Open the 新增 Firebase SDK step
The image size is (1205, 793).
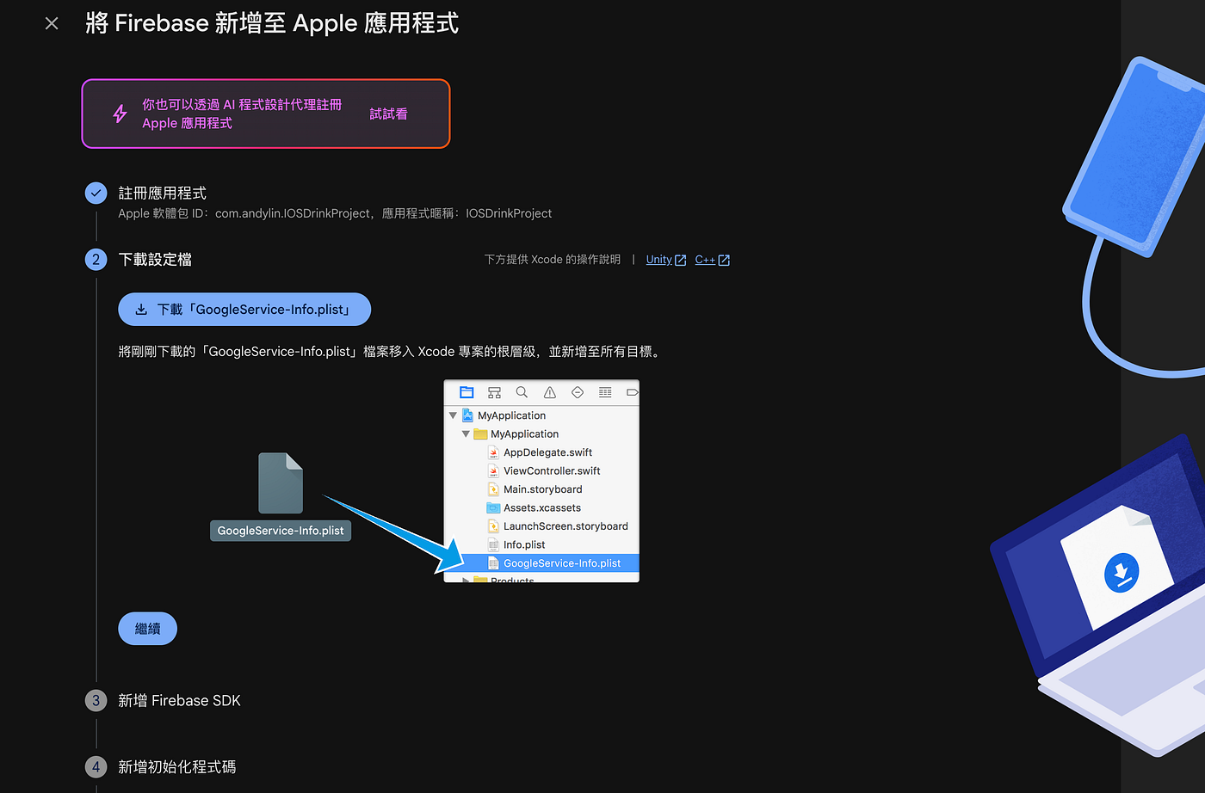[179, 700]
